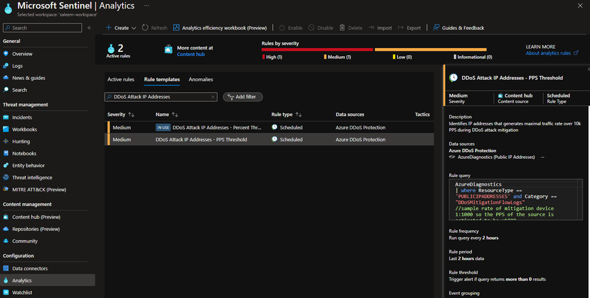
Task: Click the Add filter button
Action: point(242,96)
